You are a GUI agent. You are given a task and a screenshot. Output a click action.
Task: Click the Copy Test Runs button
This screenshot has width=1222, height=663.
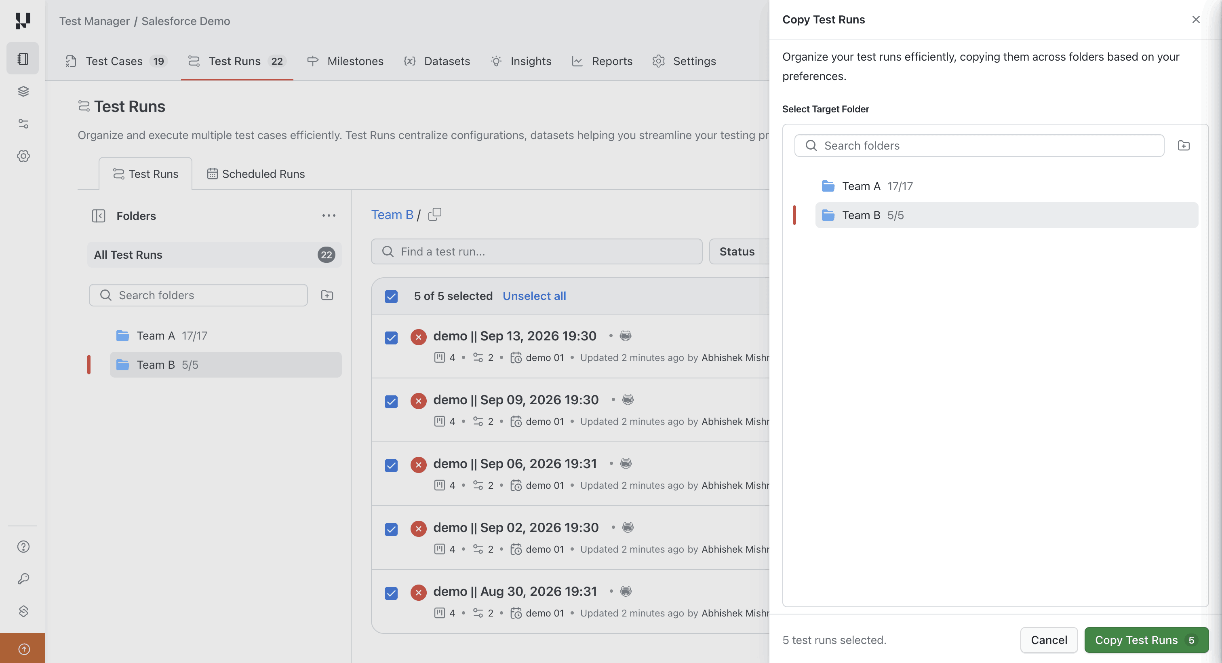tap(1146, 640)
